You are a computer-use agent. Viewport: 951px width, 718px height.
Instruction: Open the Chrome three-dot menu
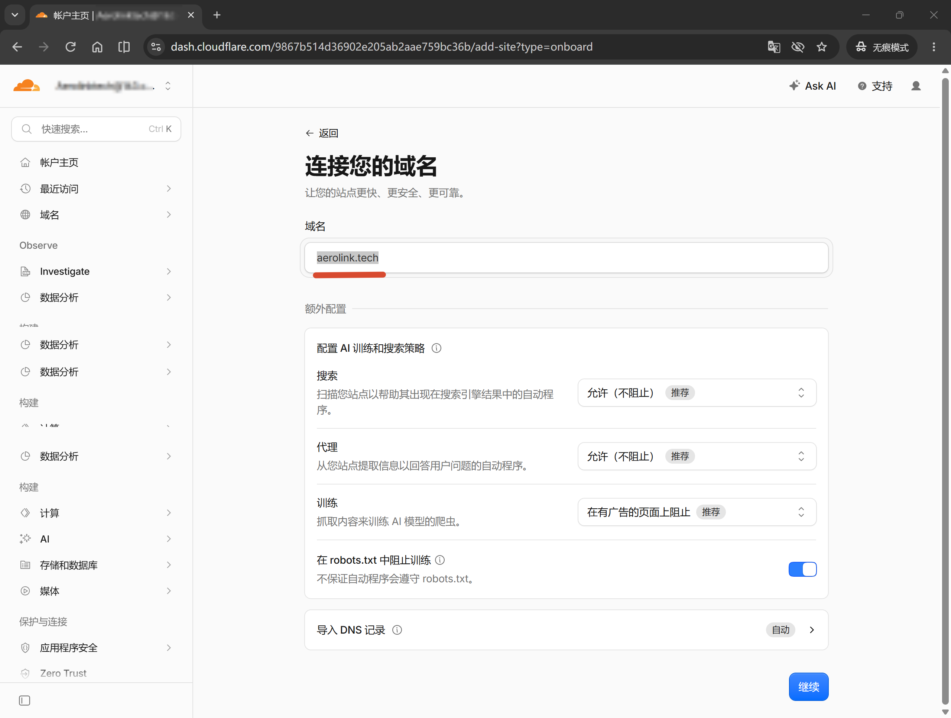tap(934, 47)
